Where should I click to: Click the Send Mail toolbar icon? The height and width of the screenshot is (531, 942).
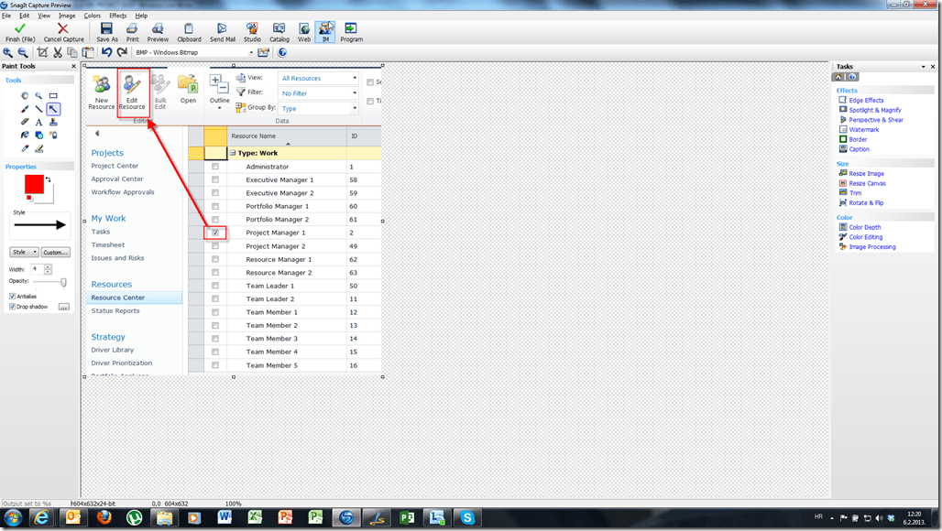pos(223,29)
